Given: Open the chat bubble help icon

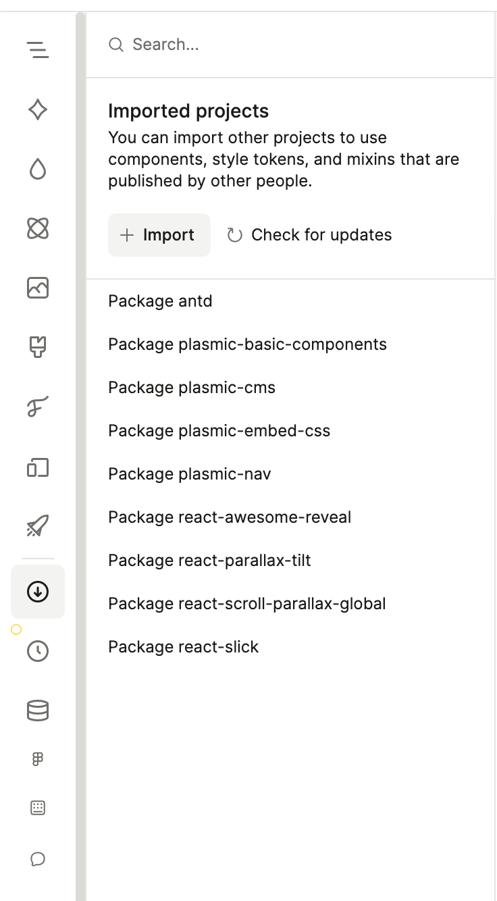Looking at the screenshot, I should [x=38, y=859].
